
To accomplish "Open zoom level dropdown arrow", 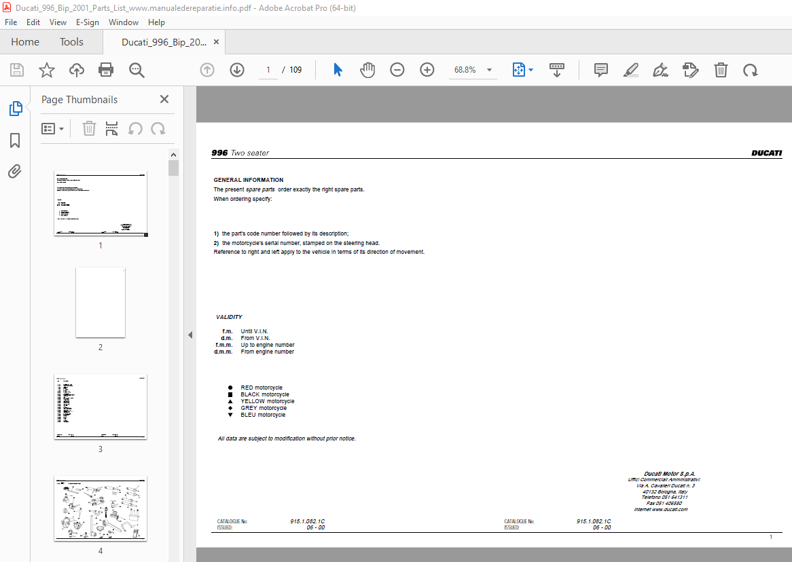I will pos(489,70).
